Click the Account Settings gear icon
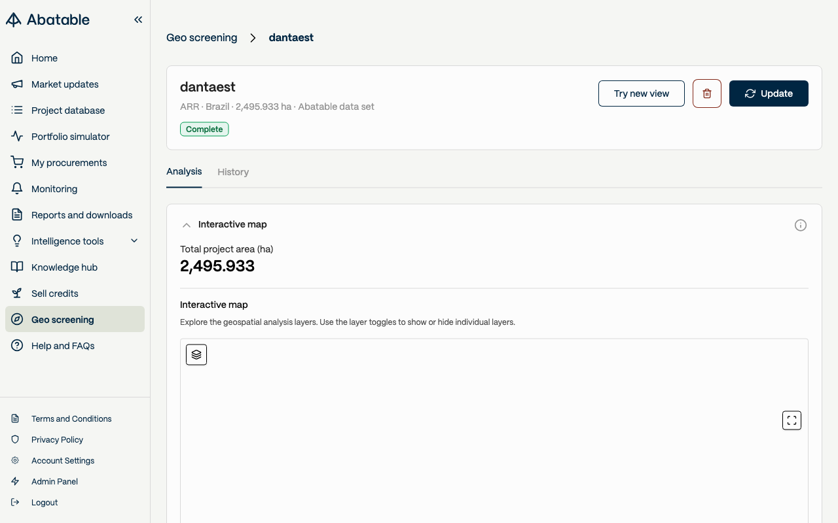The height and width of the screenshot is (523, 838). [15, 461]
